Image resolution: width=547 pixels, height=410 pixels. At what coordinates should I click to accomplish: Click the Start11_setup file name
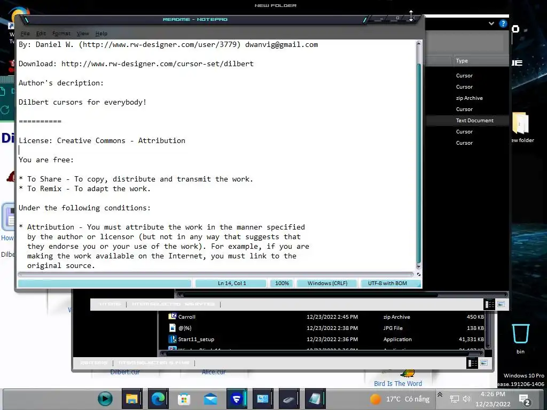tap(196, 339)
